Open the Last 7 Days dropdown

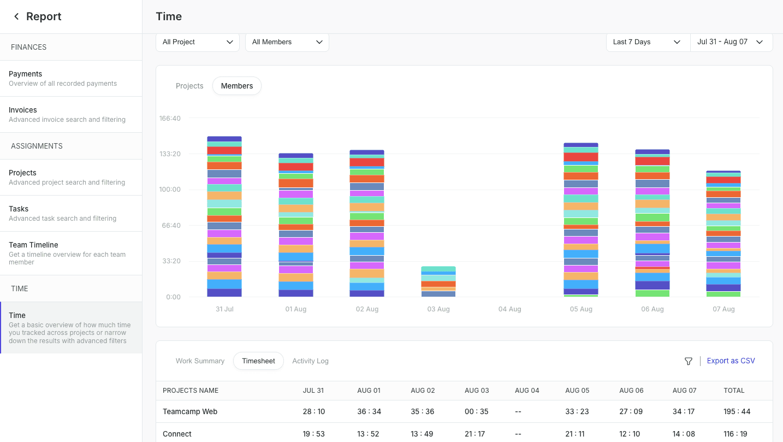point(648,42)
